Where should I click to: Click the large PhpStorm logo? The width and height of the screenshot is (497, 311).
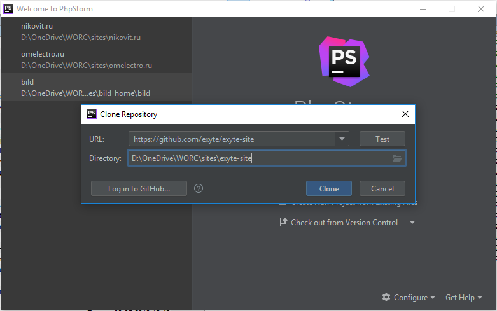click(x=344, y=61)
